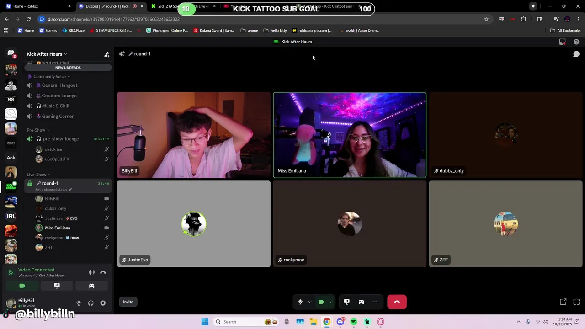
Task: Share your screen in the call controls
Action: [347, 302]
